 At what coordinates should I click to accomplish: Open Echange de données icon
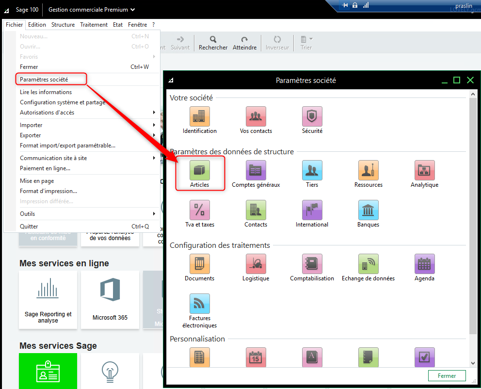(368, 264)
